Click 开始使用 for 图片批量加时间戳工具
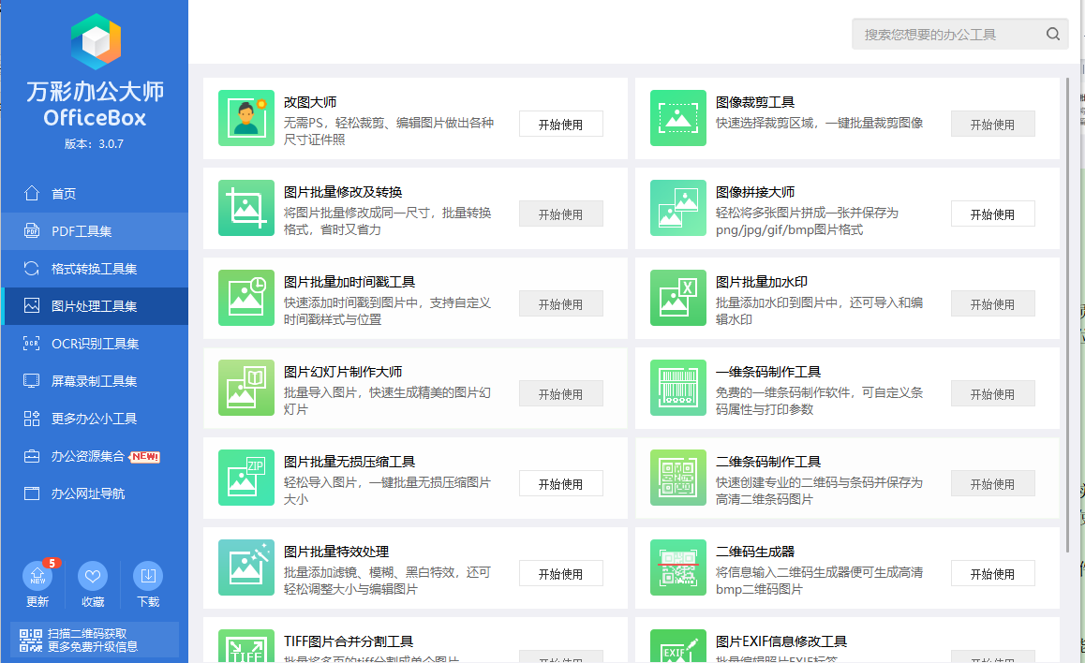 [x=560, y=303]
